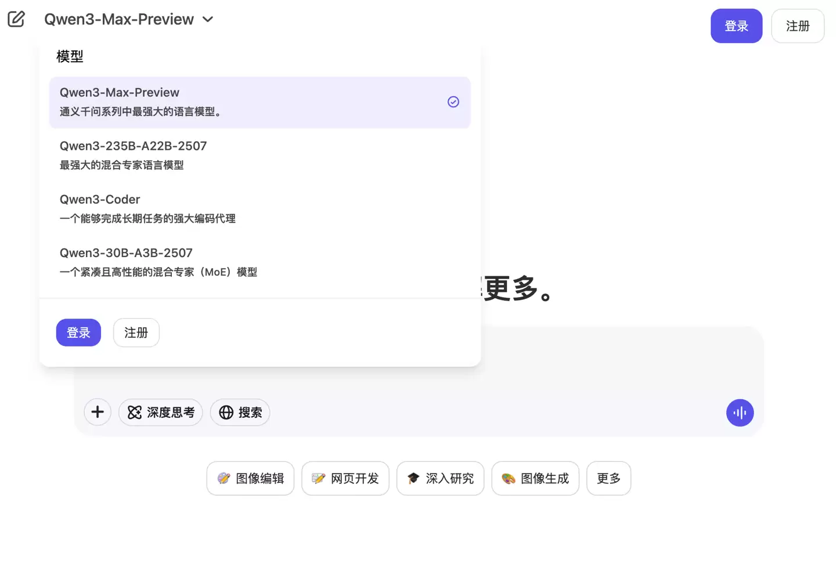Viewport: 836px width, 578px height.
Task: Open the 更多 suggestions option
Action: [608, 478]
